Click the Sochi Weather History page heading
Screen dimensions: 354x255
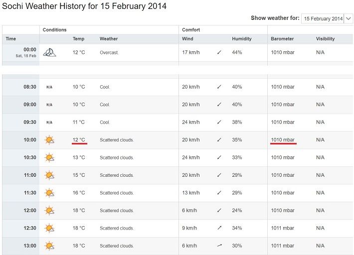(85, 6)
